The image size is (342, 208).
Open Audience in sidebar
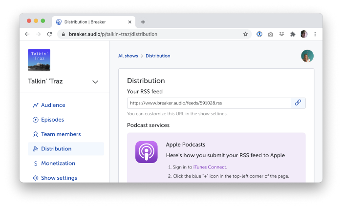click(x=53, y=105)
